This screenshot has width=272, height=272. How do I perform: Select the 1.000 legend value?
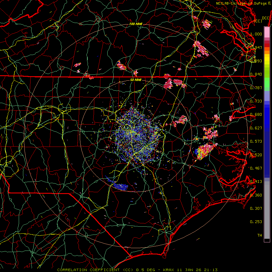[x=256, y=34]
